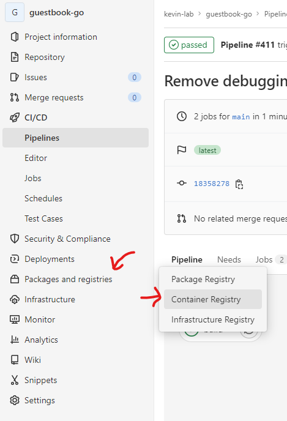Click the Snippets scissors icon
287x421 pixels.
point(15,380)
